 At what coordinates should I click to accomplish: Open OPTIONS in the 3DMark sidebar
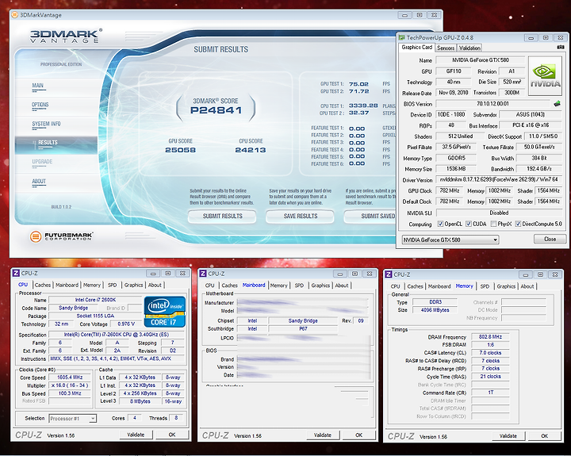click(x=40, y=105)
